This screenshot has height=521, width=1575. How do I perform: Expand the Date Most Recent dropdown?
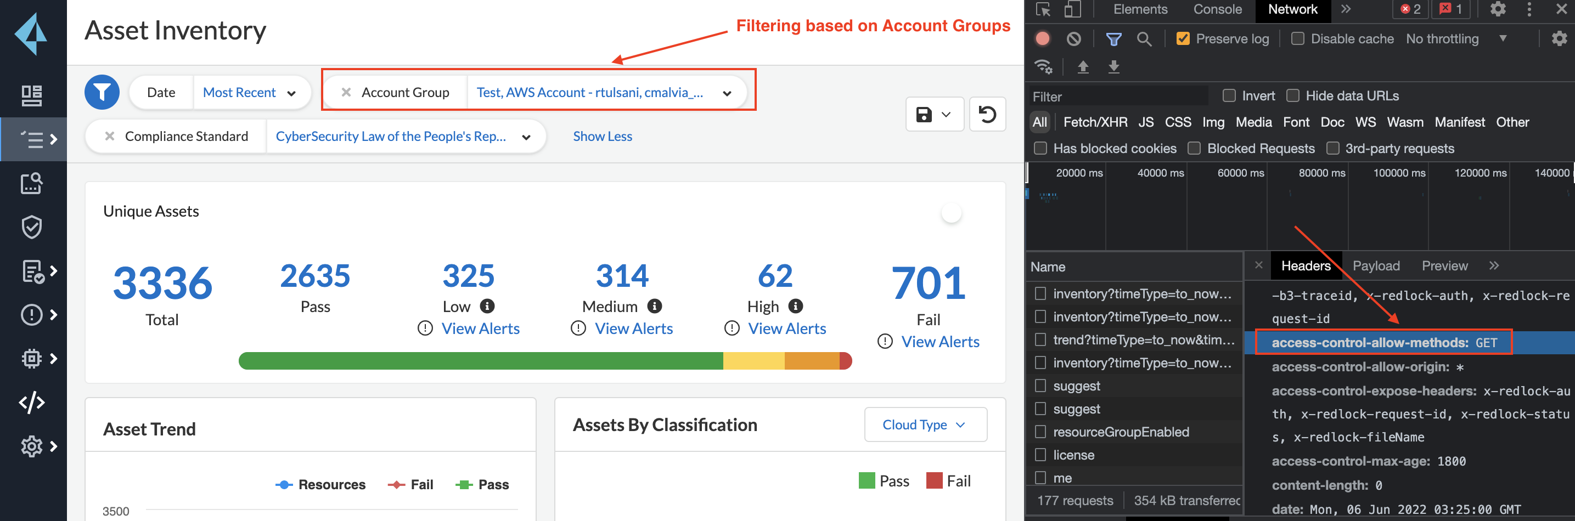(x=291, y=93)
